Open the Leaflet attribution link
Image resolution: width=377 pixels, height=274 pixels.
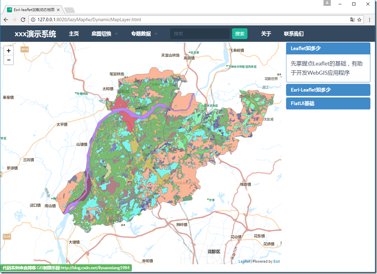[244, 262]
